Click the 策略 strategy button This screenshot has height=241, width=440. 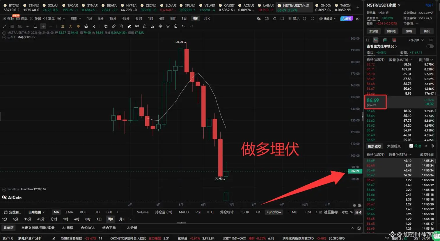[409, 31]
